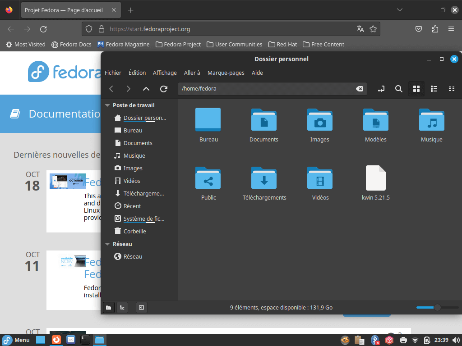This screenshot has width=462, height=346.
Task: Show places in sidebar button
Action: [x=109, y=307]
